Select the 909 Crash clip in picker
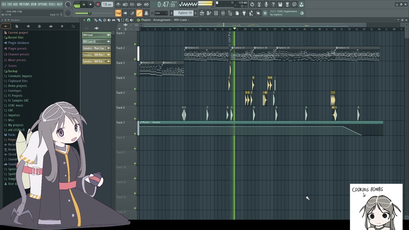The width and height of the screenshot is (409, 230). (96, 35)
